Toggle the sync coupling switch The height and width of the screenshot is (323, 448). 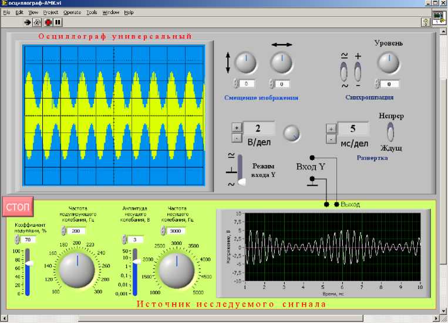coord(345,72)
